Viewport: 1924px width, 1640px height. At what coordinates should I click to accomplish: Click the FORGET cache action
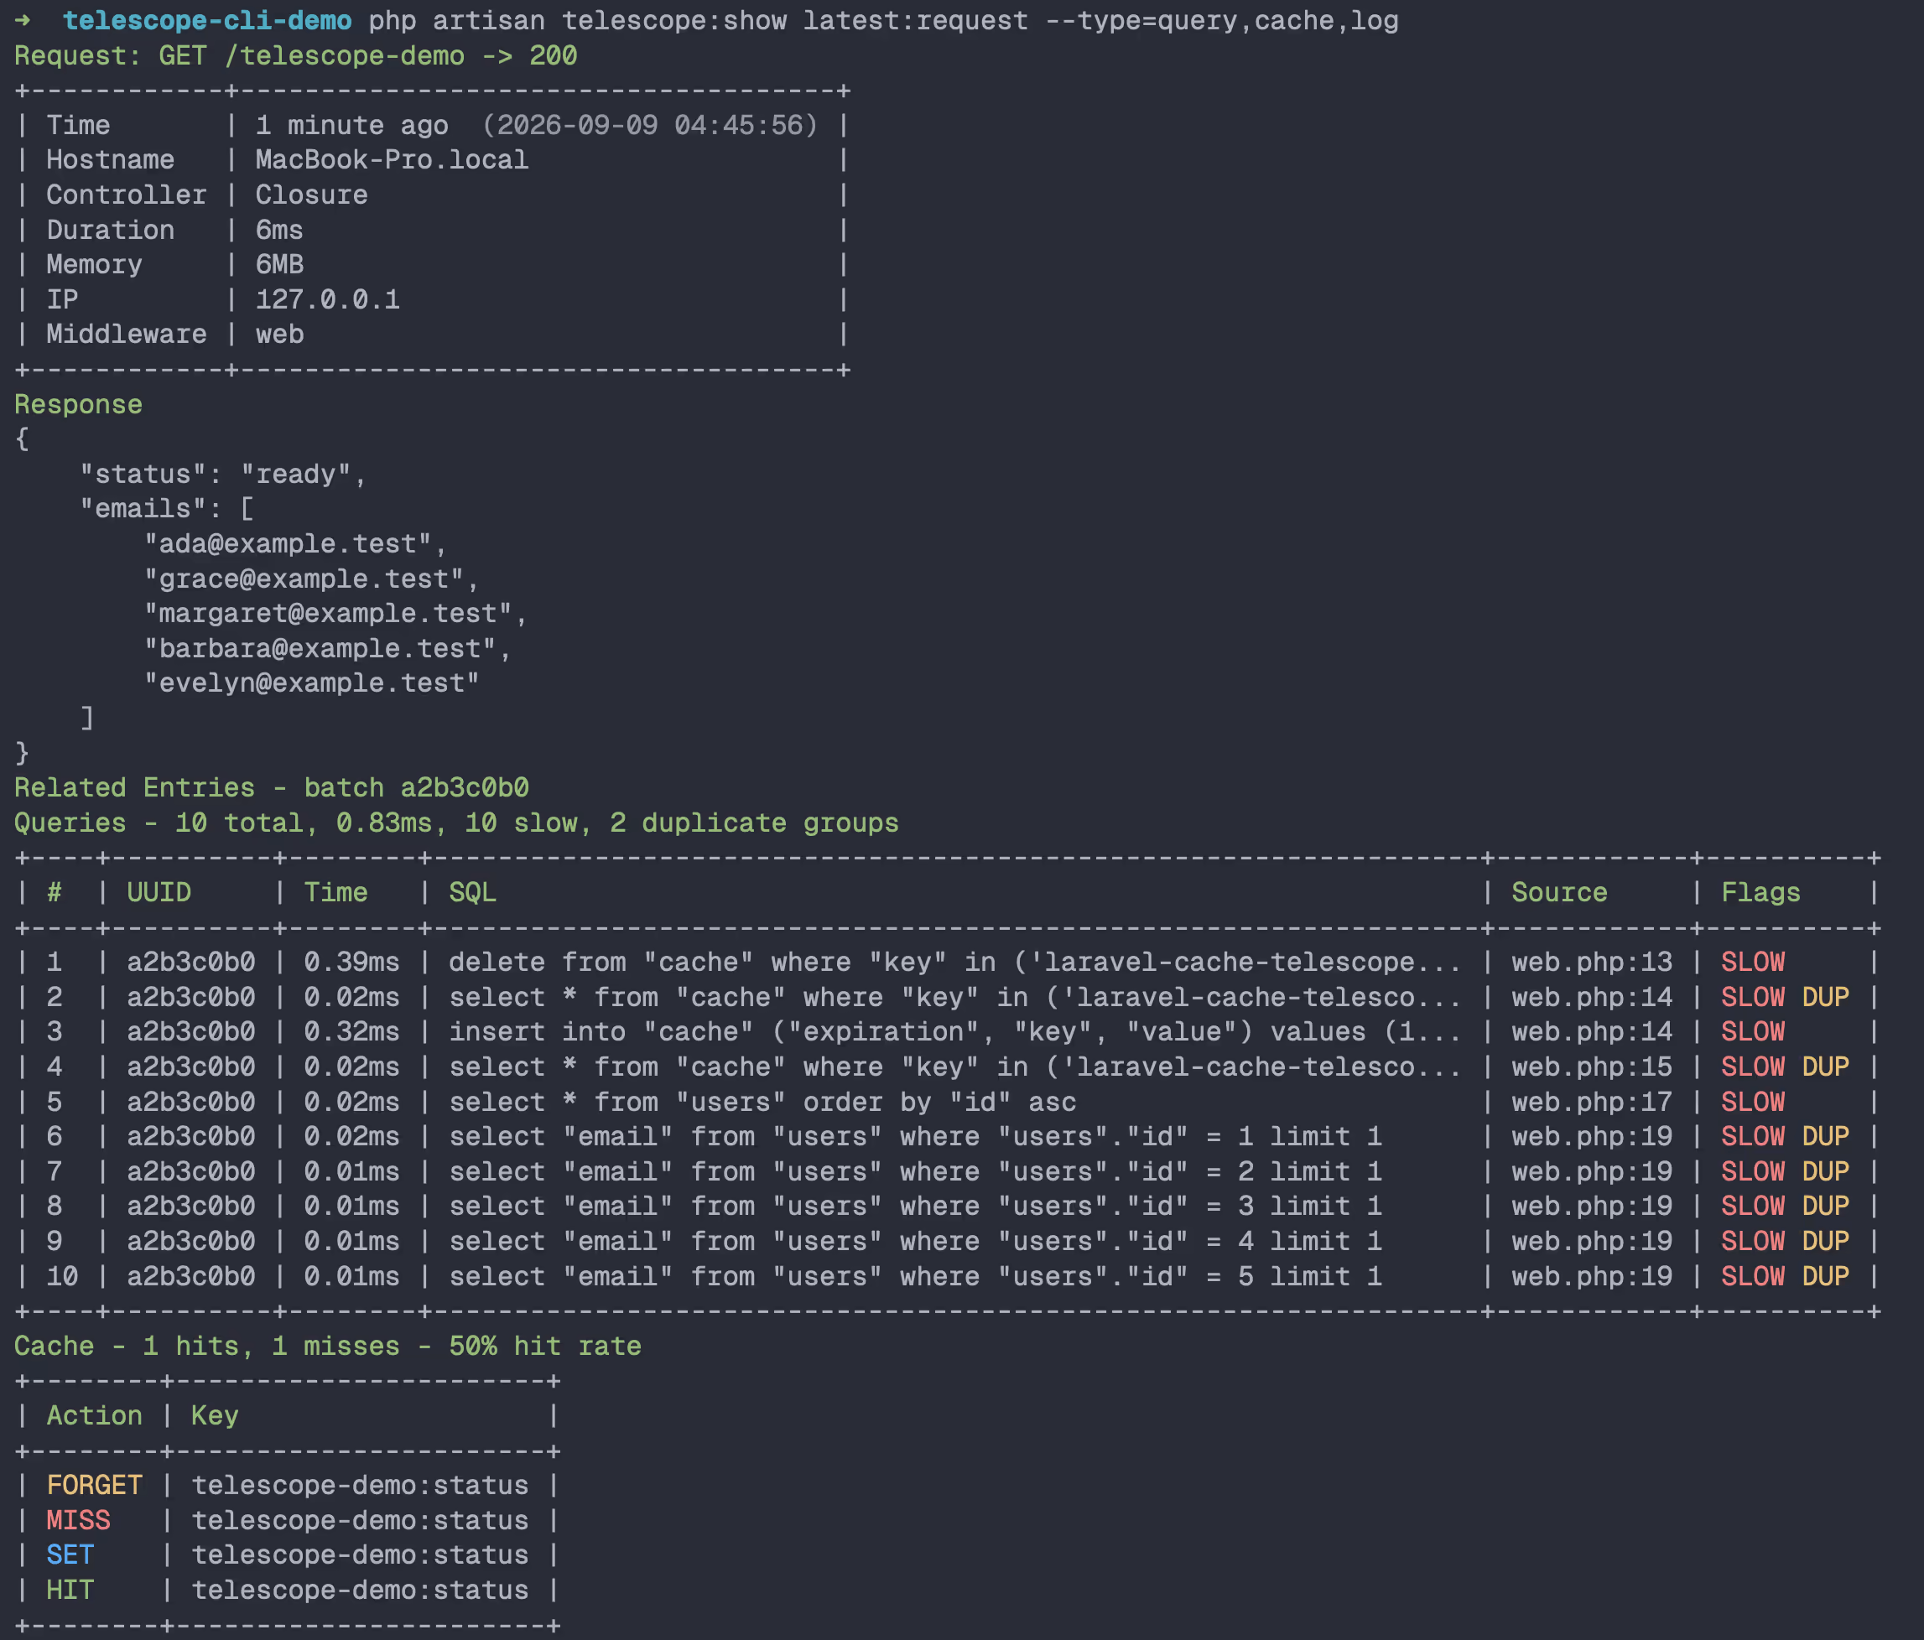click(x=95, y=1485)
